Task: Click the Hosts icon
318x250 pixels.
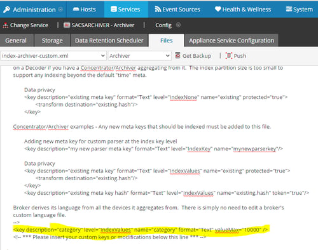Action: click(x=76, y=10)
